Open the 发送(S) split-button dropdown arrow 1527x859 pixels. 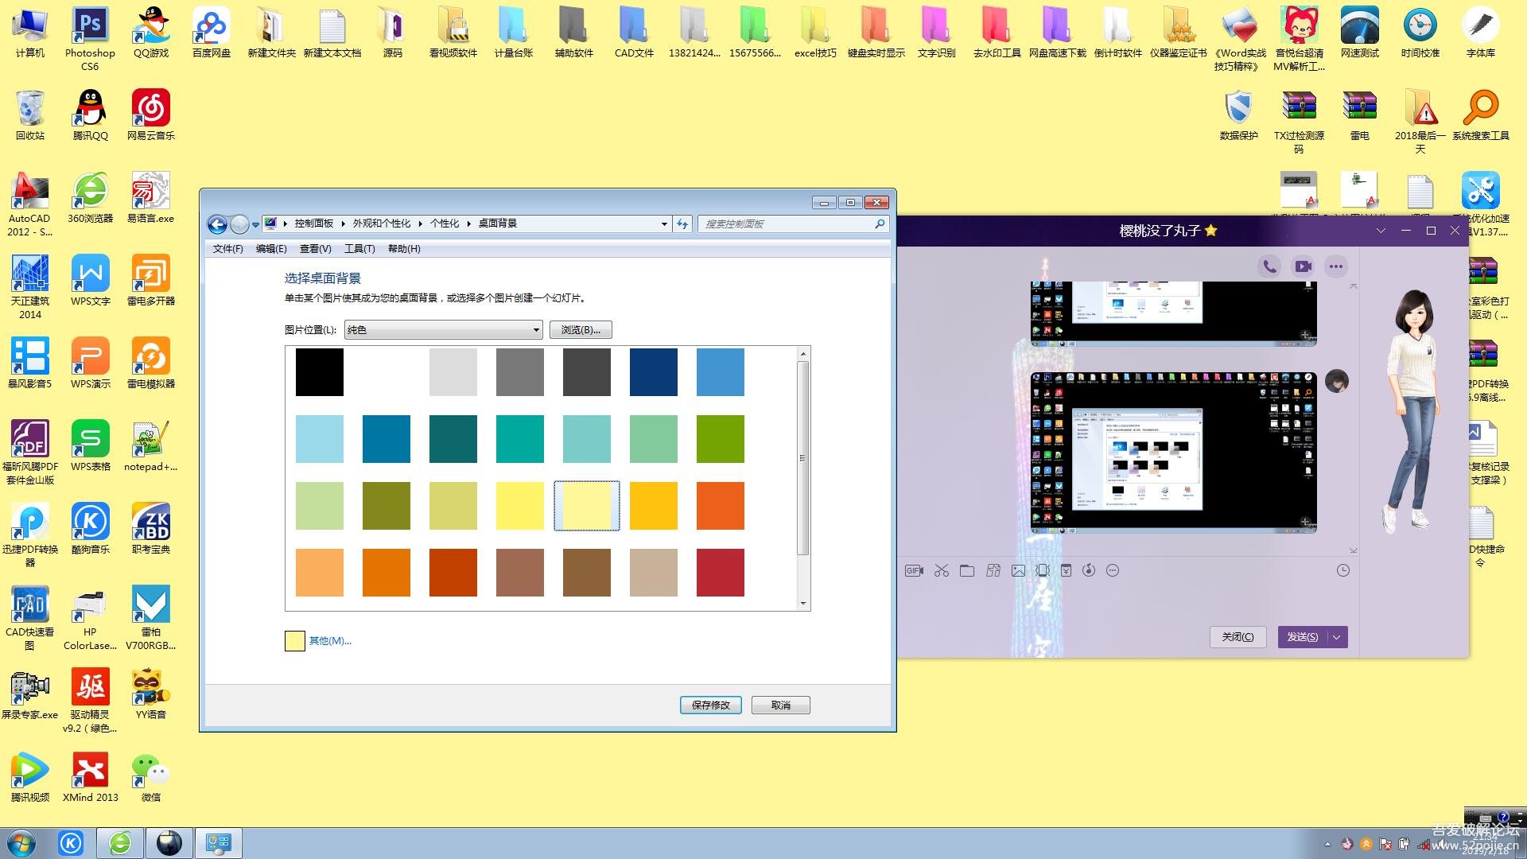1337,637
